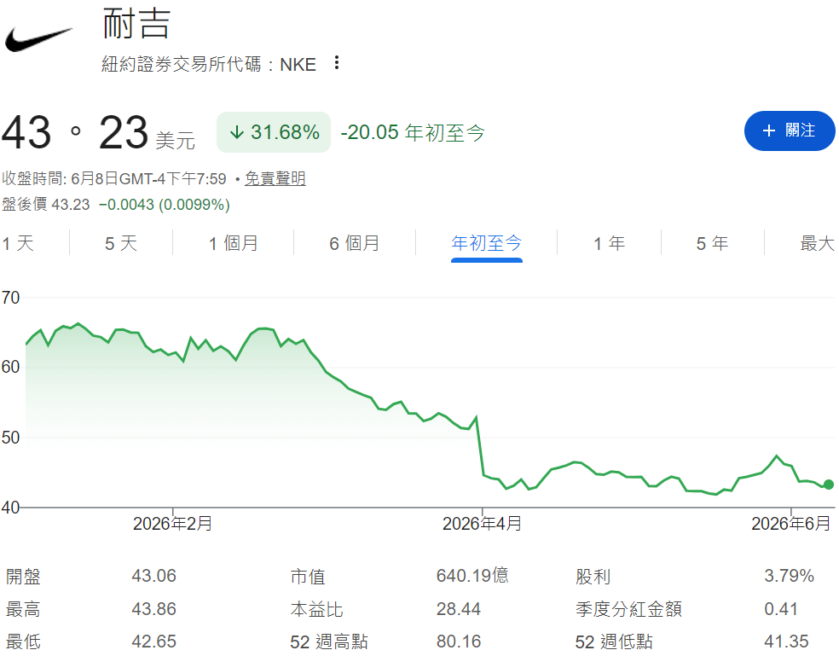Click the 季度分紅金額 value 0.41
The height and width of the screenshot is (656, 839).
pos(781,609)
